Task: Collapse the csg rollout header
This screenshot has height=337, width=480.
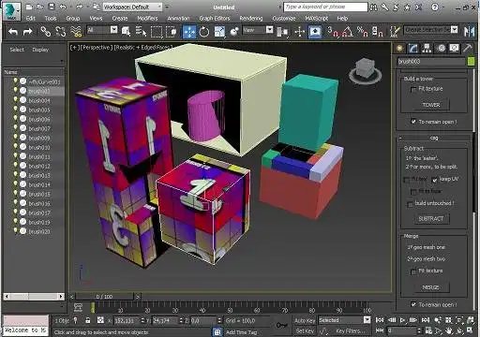Action: pos(434,138)
